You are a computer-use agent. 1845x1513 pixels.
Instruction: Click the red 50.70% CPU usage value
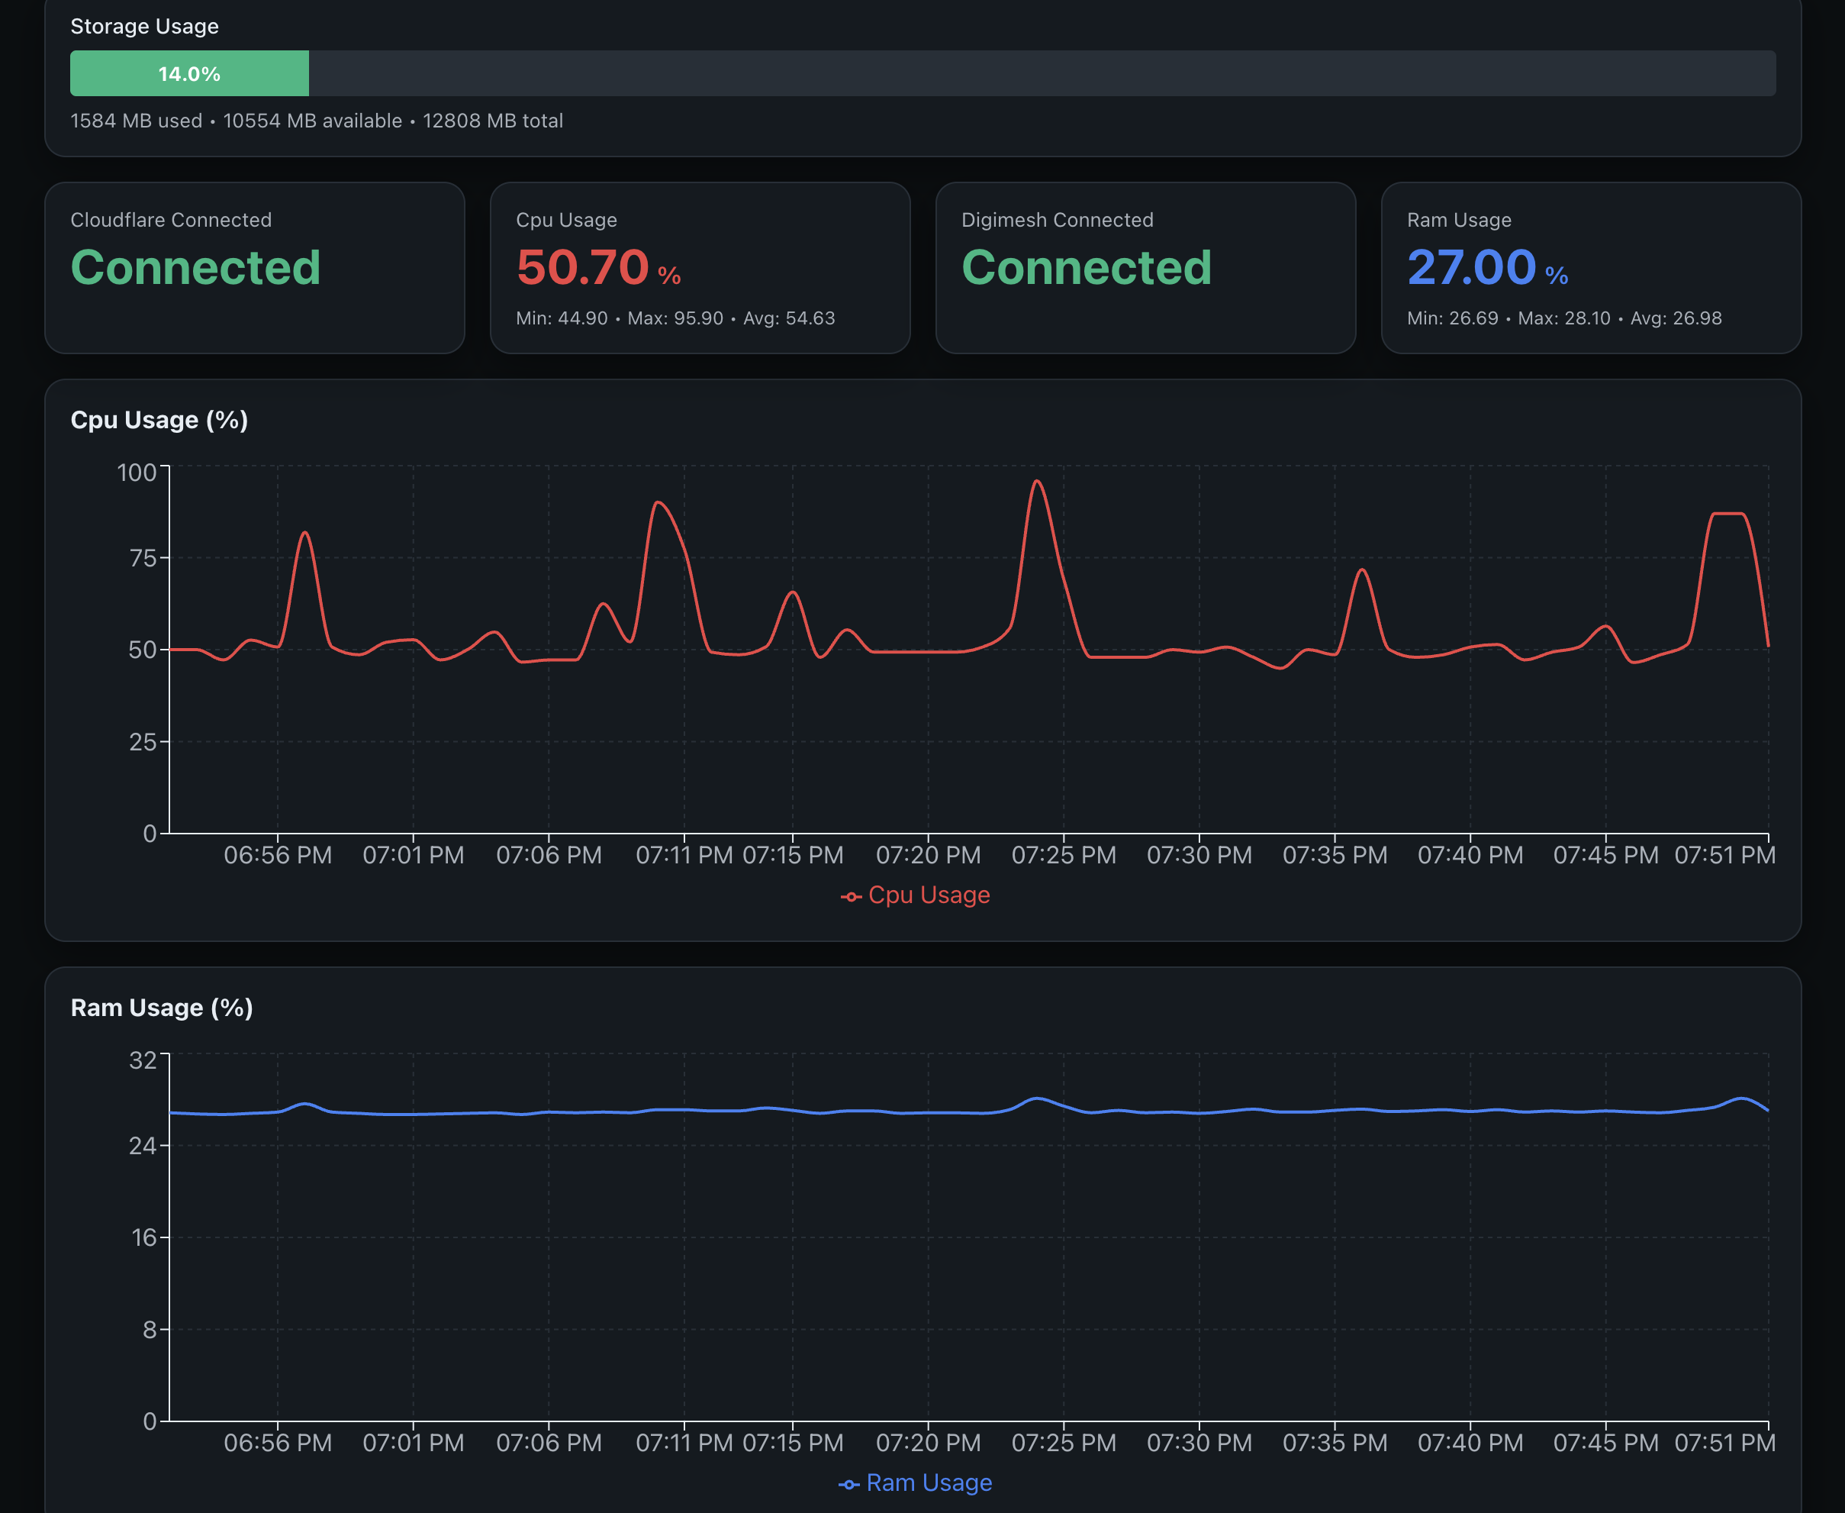point(584,268)
